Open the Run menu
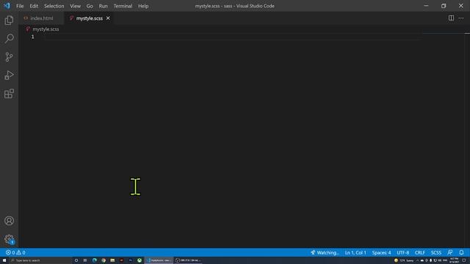Image resolution: width=470 pixels, height=264 pixels. pyautogui.click(x=103, y=6)
